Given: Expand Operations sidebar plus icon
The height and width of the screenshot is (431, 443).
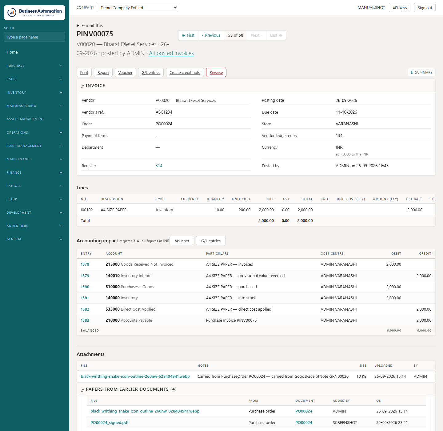Looking at the screenshot, I should click(61, 133).
